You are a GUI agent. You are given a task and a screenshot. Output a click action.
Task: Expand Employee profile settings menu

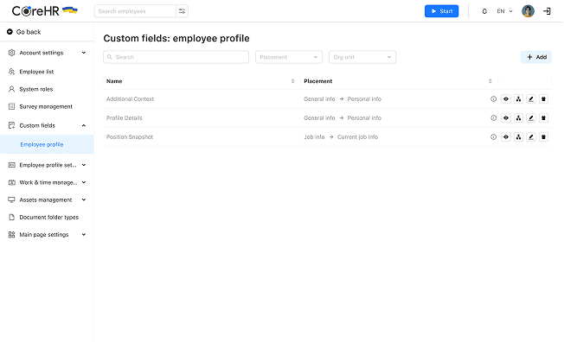point(47,165)
